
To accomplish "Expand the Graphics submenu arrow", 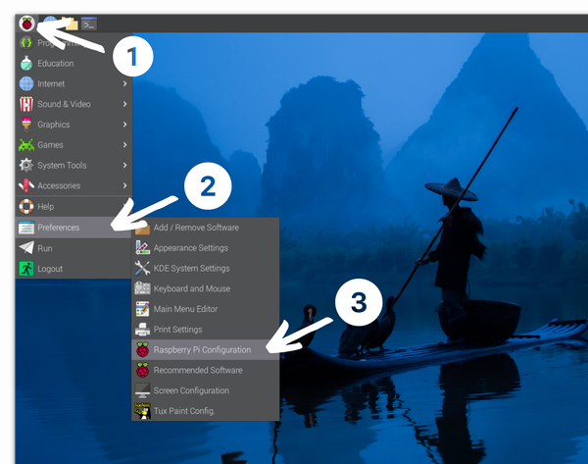I will [x=124, y=125].
